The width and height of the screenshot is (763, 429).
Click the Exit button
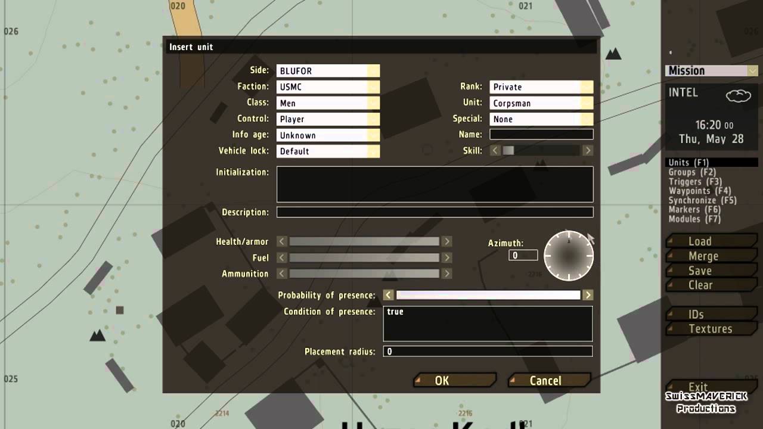(x=712, y=387)
